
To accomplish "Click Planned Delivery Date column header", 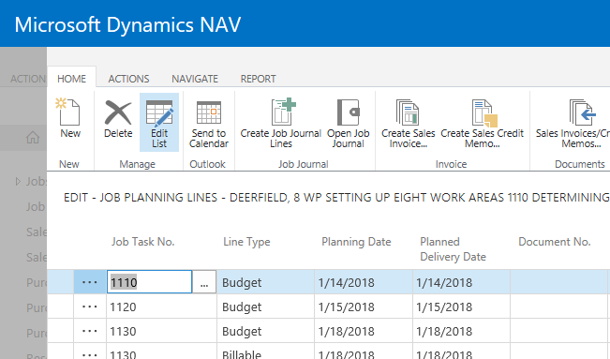I will pyautogui.click(x=453, y=249).
